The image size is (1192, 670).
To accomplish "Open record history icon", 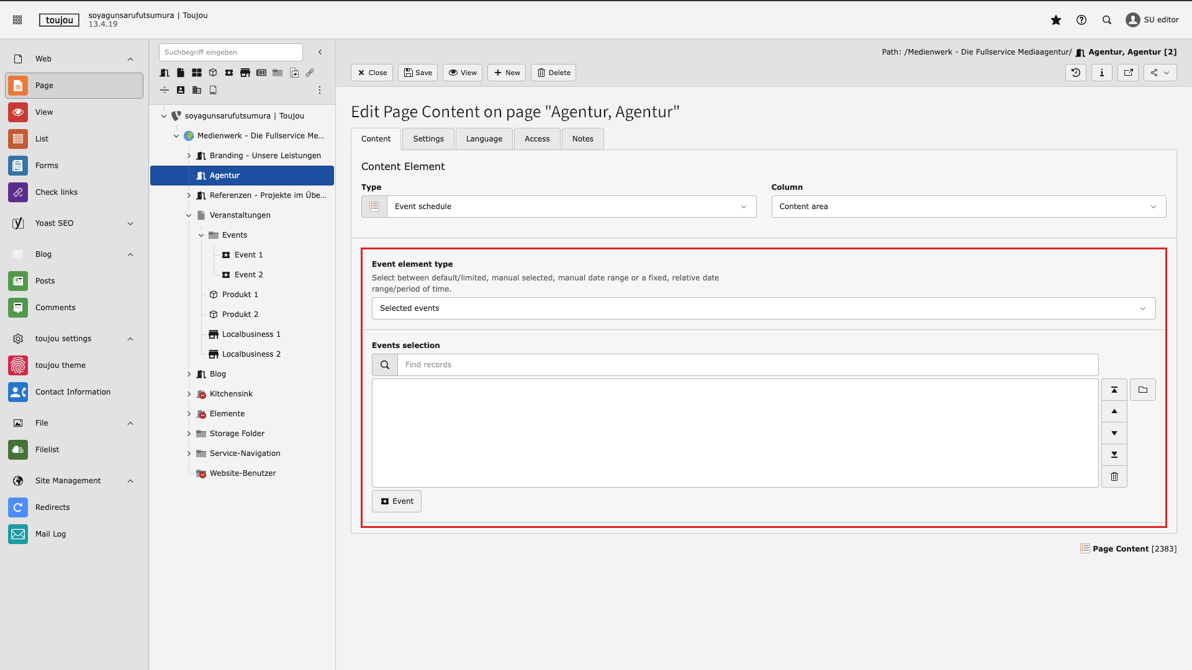I will click(1075, 73).
